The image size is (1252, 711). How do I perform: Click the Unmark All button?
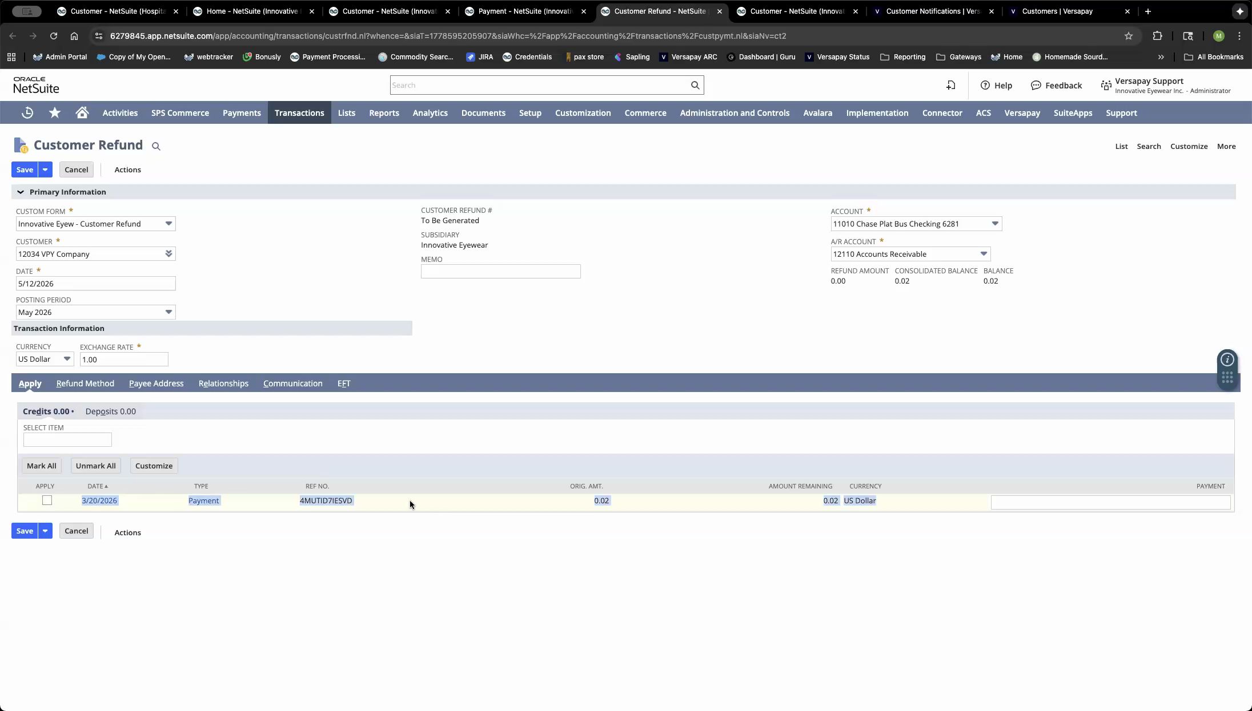coord(96,466)
